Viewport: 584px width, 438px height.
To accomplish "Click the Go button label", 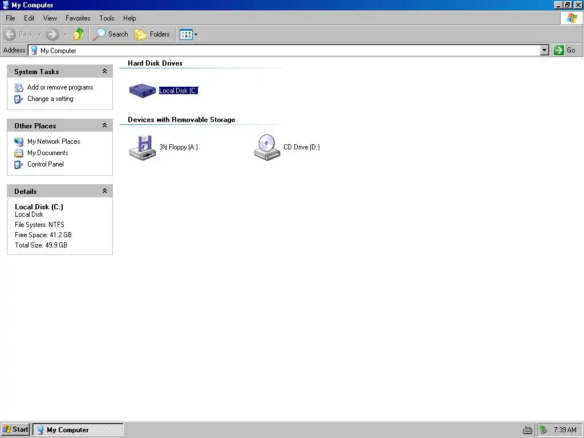I will click(x=571, y=50).
